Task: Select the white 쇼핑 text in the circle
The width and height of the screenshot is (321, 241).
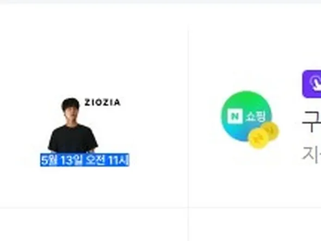Action: click(256, 116)
